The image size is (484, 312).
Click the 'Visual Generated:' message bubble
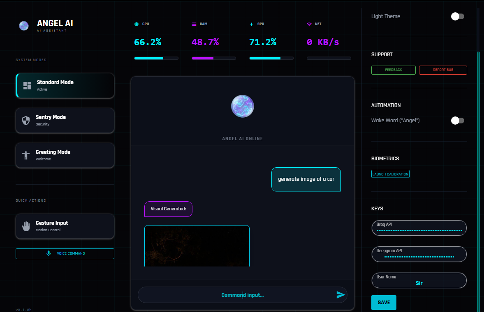(x=168, y=209)
